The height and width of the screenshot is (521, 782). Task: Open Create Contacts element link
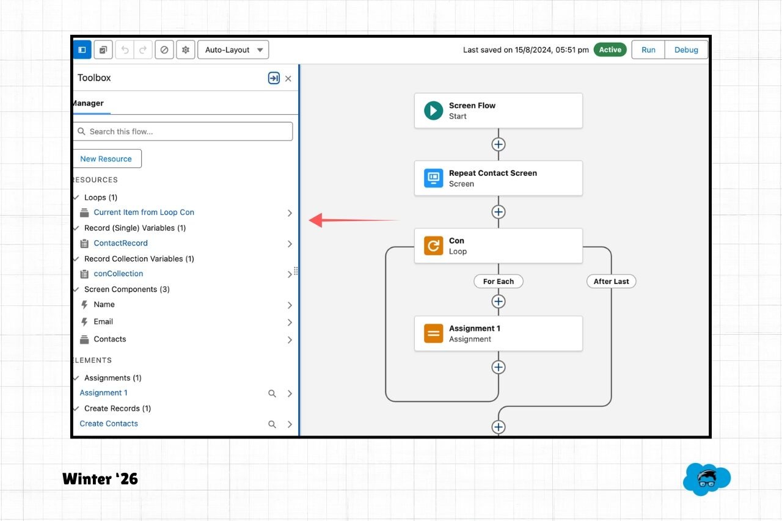point(109,423)
